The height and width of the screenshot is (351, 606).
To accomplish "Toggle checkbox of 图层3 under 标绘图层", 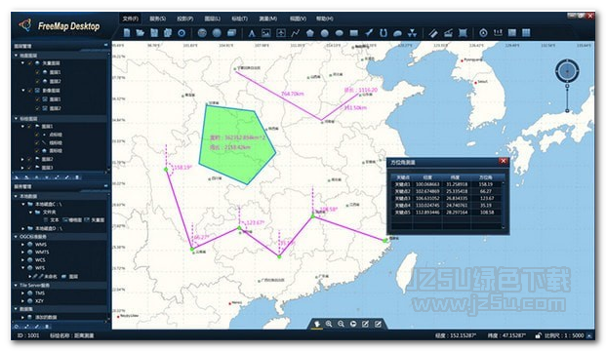I will [x=29, y=167].
